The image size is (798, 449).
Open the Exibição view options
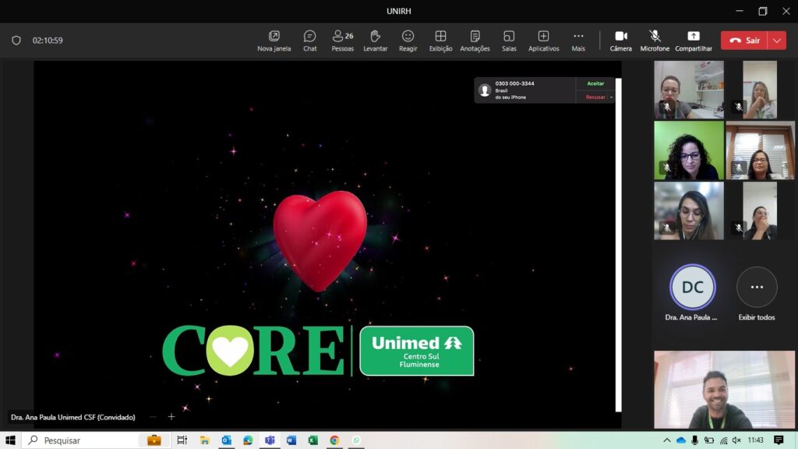pos(440,41)
